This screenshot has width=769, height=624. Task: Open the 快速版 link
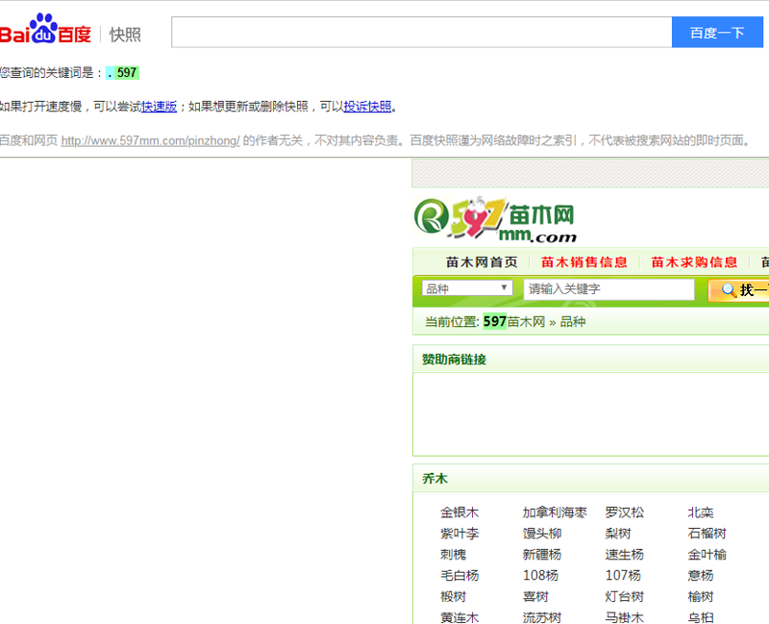click(160, 107)
